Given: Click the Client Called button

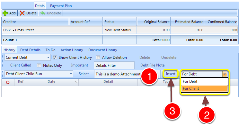Looking at the screenshot, I should [x=21, y=65].
